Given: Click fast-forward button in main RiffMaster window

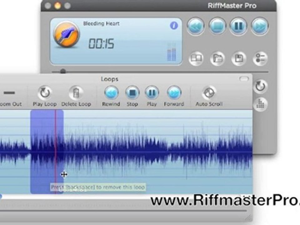Looking at the screenshot, I should (x=260, y=26).
